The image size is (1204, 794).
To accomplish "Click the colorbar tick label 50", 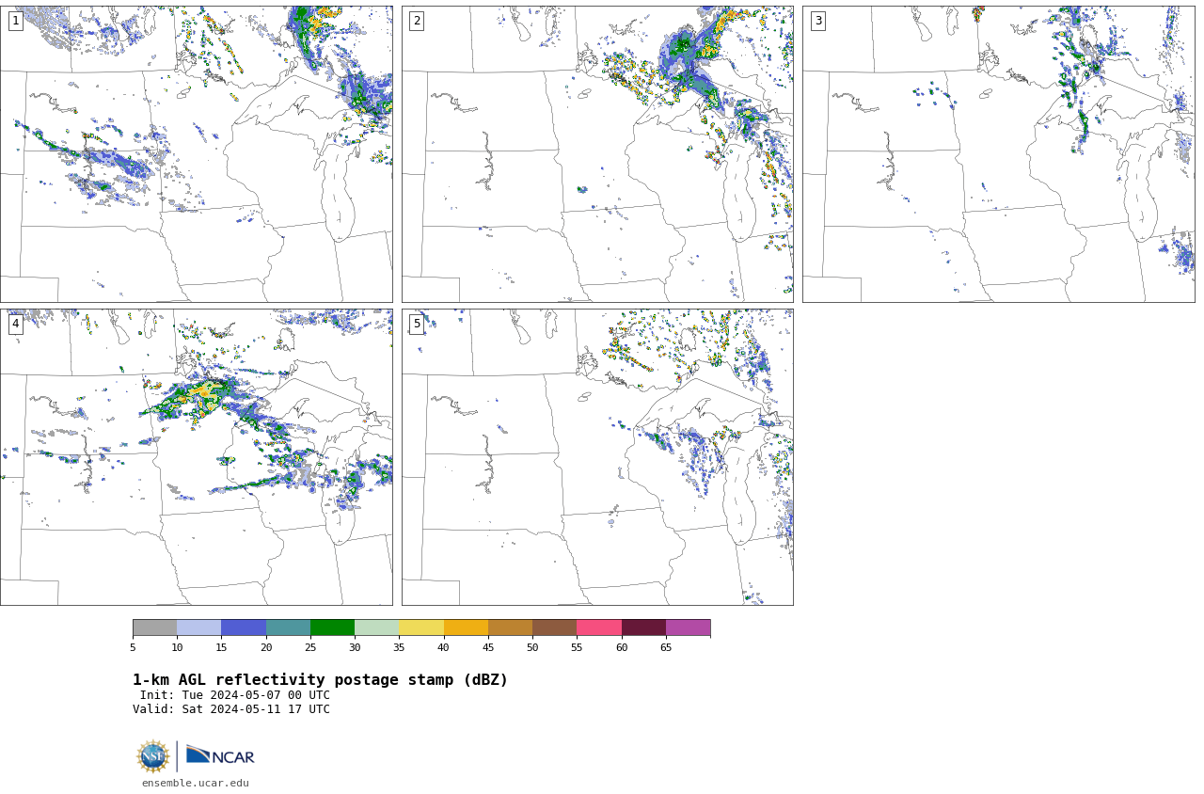I will [x=532, y=647].
